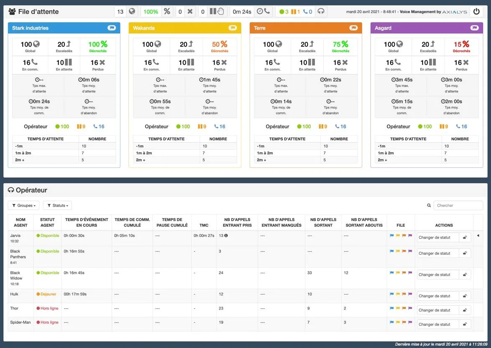The width and height of the screenshot is (491, 348).
Task: Click the 3m 45s max wait in Asgard
Action: click(402, 79)
